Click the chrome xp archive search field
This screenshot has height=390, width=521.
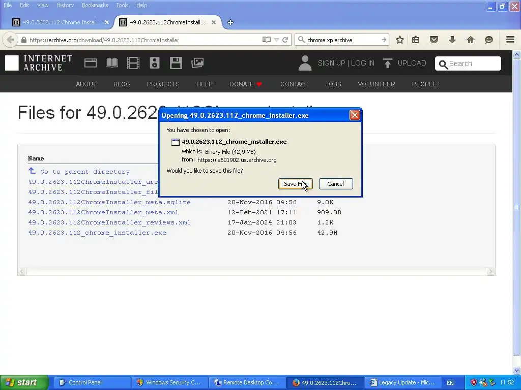point(342,40)
